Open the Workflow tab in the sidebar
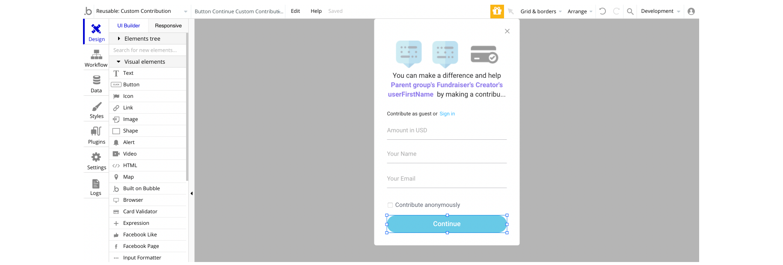783x265 pixels. point(96,58)
